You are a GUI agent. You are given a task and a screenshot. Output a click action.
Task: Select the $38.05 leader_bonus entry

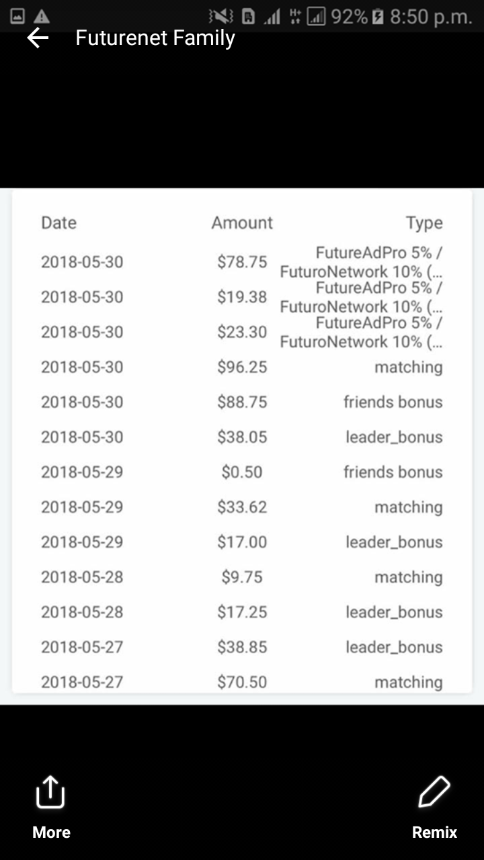coord(242,437)
